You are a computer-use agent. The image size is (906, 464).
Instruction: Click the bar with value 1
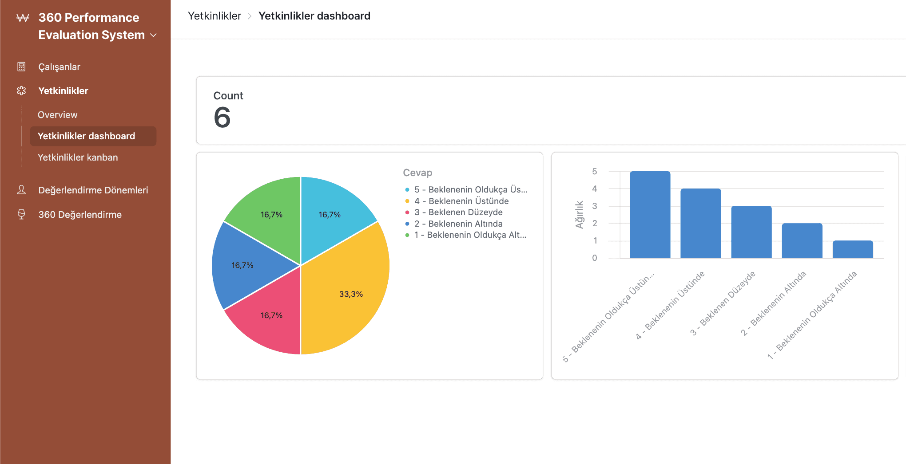(853, 249)
